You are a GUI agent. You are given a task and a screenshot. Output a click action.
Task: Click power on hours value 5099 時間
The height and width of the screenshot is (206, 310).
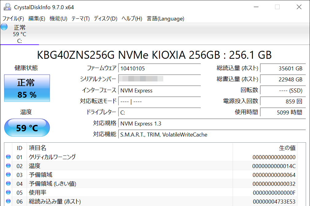coord(283,113)
